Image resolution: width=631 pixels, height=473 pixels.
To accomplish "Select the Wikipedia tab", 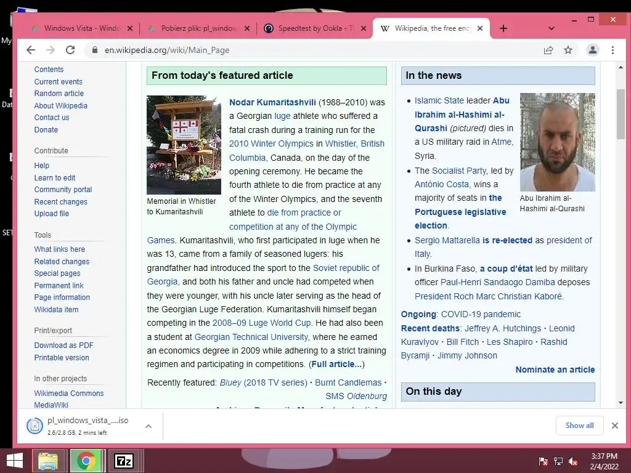I will coord(431,28).
